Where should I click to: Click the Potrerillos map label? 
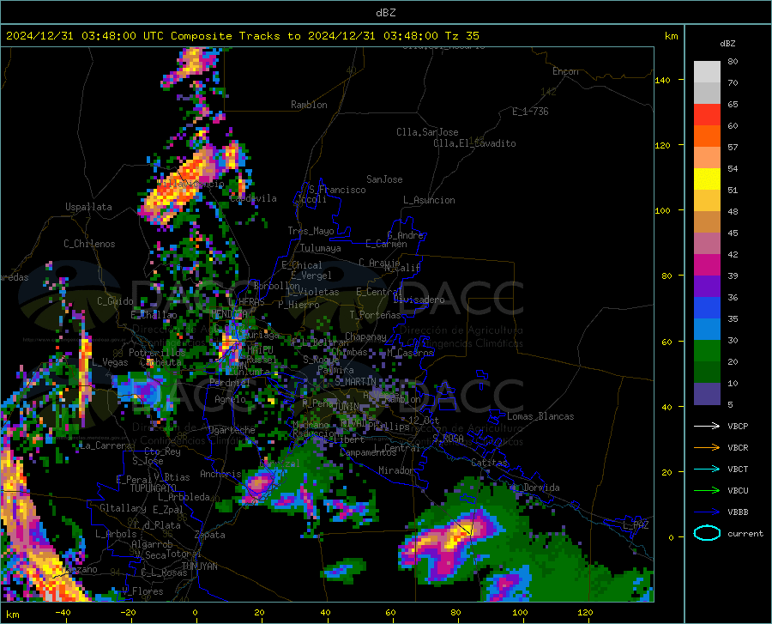tap(157, 353)
